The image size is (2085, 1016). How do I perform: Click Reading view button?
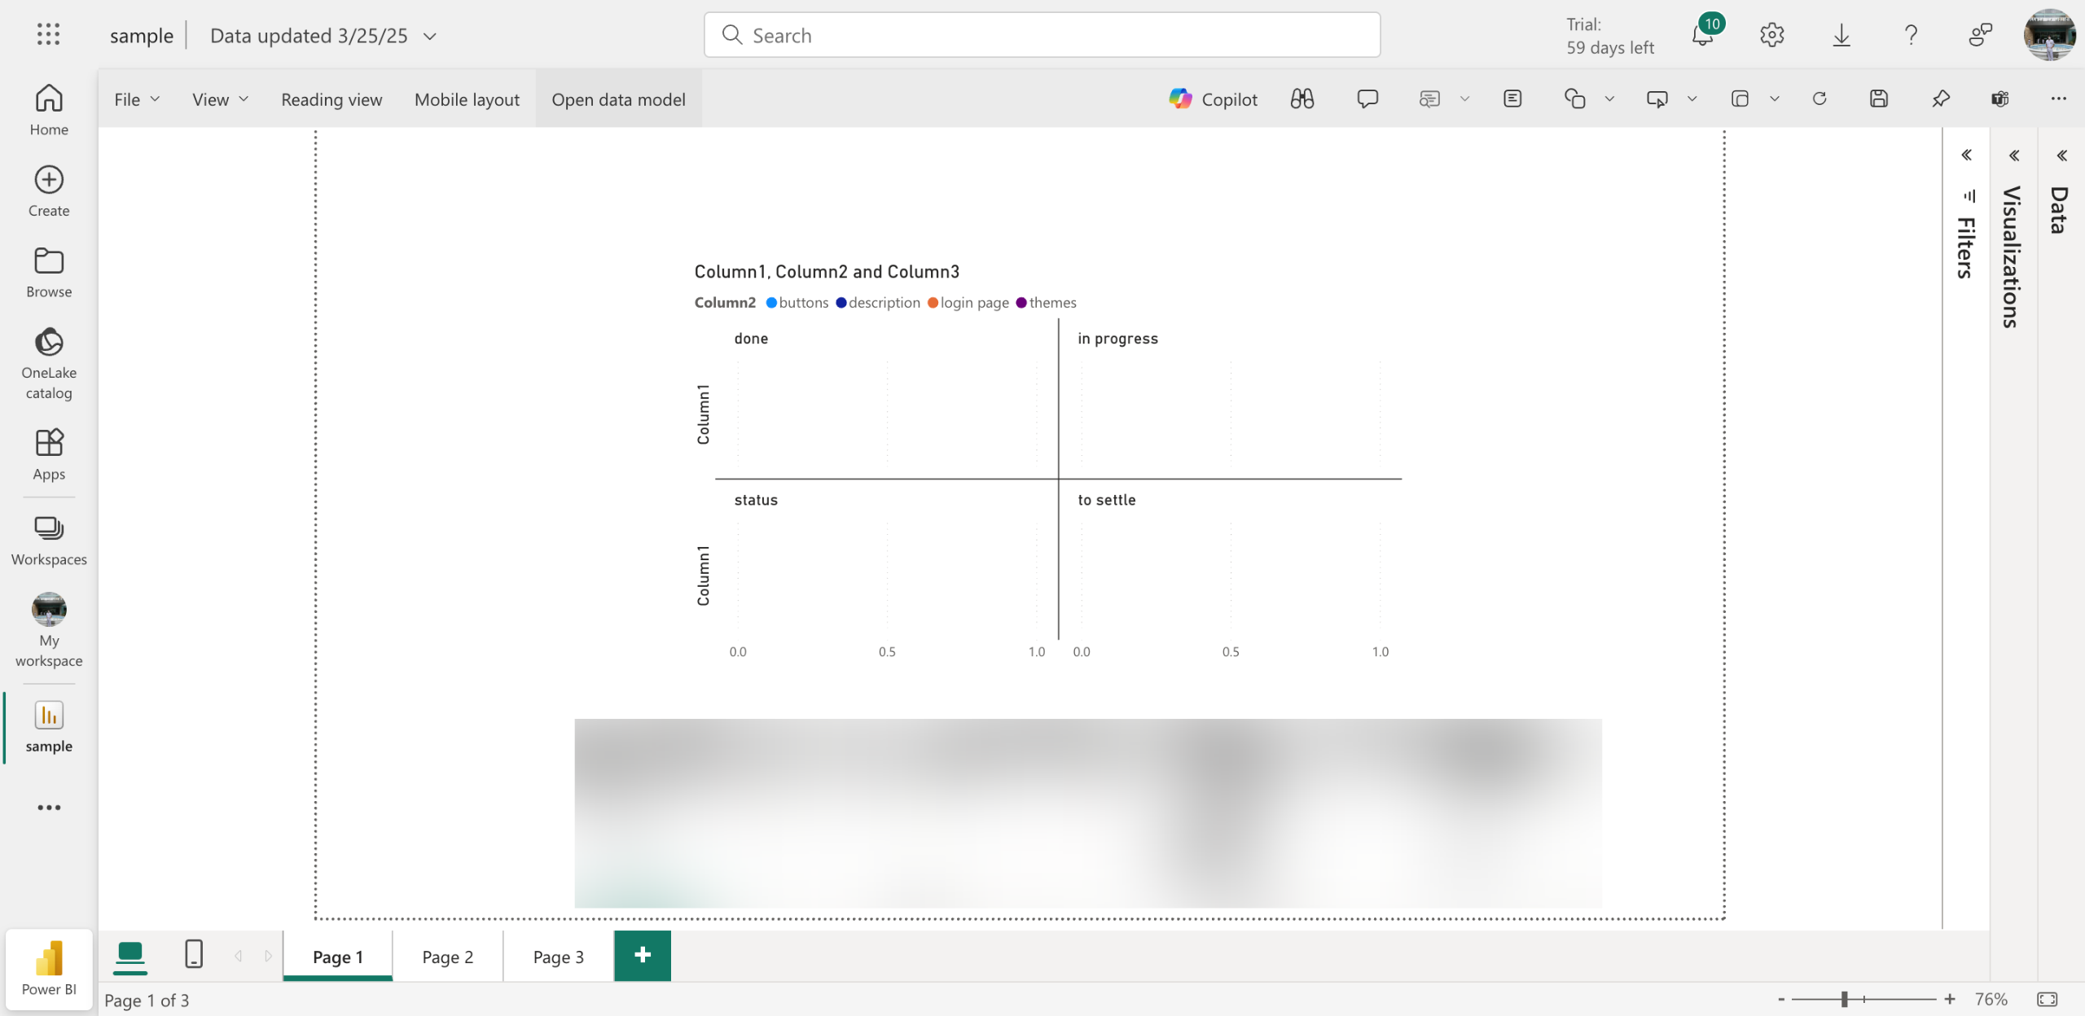pos(331,99)
